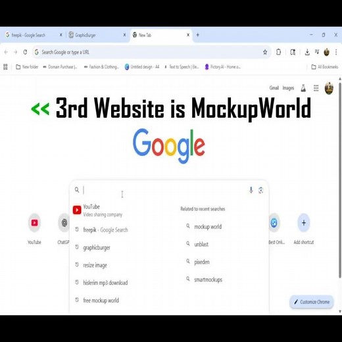The width and height of the screenshot is (342, 342).
Task: Open the Untitled design - A4 bookmark
Action: [142, 67]
